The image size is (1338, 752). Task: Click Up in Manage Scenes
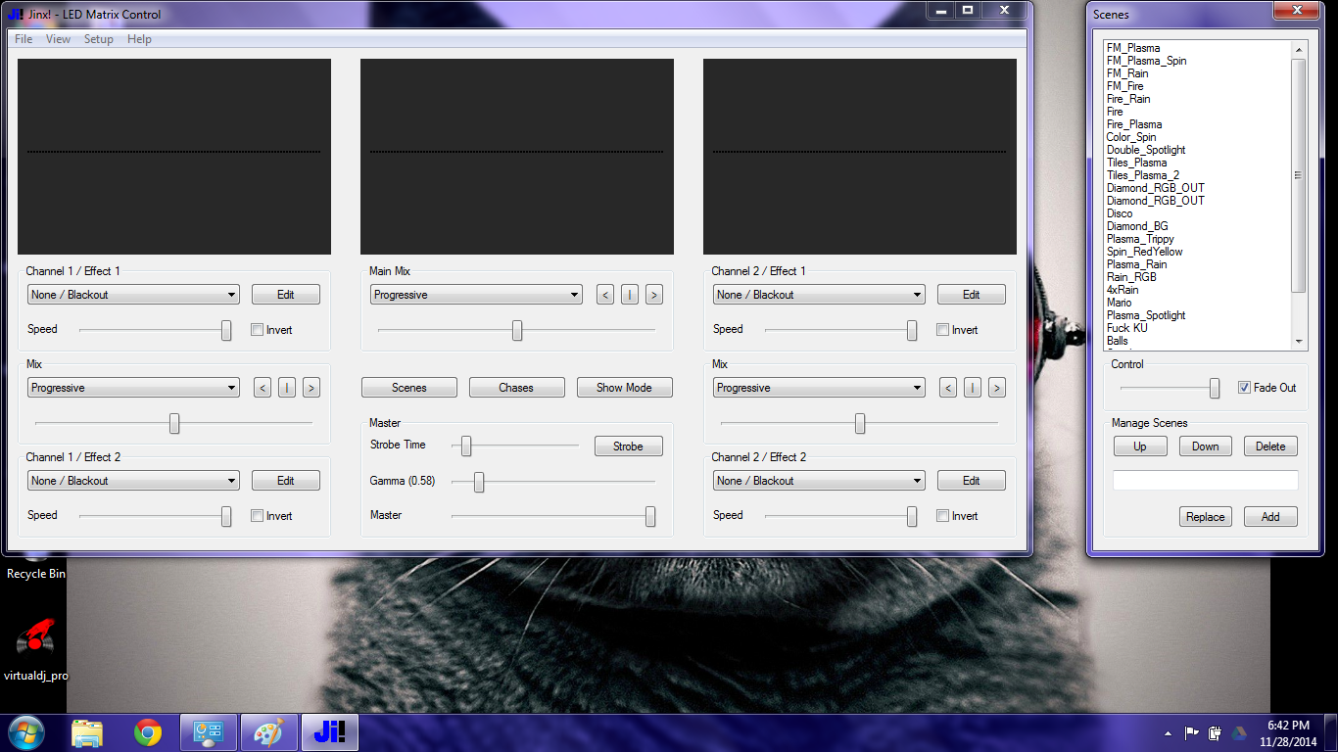(x=1140, y=446)
